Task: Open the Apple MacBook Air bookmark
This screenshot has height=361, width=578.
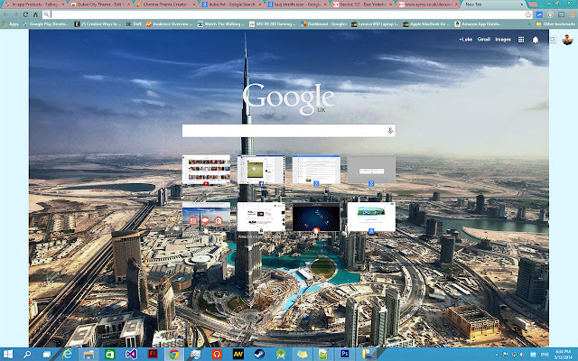Action: click(x=426, y=24)
